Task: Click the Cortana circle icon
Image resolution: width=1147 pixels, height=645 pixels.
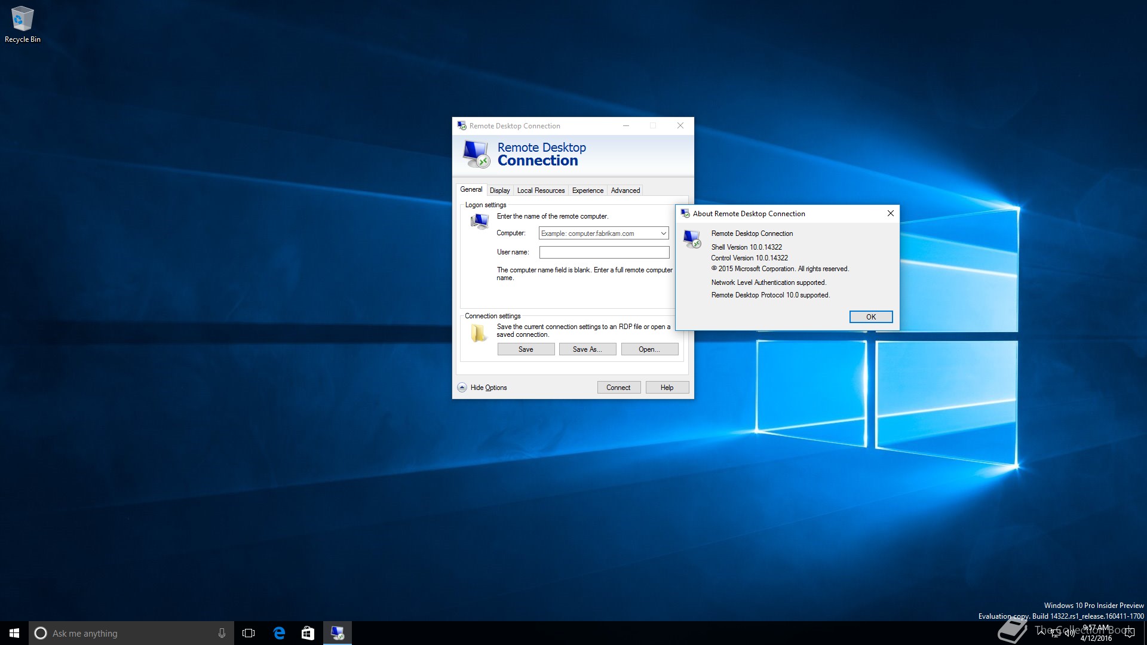Action: click(x=41, y=633)
